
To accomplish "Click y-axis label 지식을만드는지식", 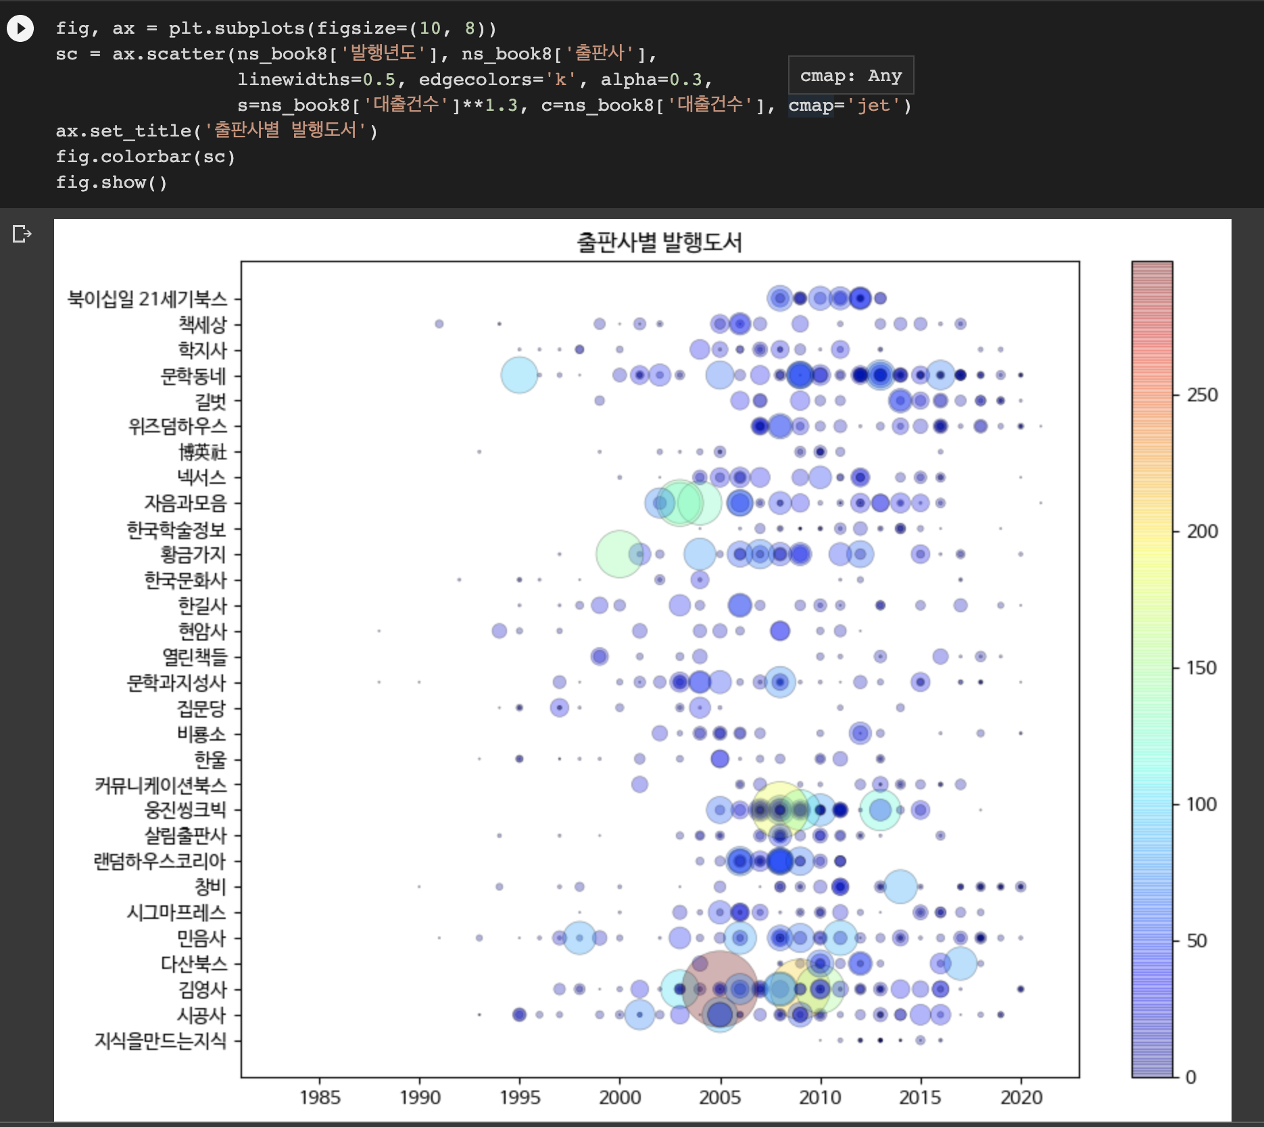I will point(160,1040).
